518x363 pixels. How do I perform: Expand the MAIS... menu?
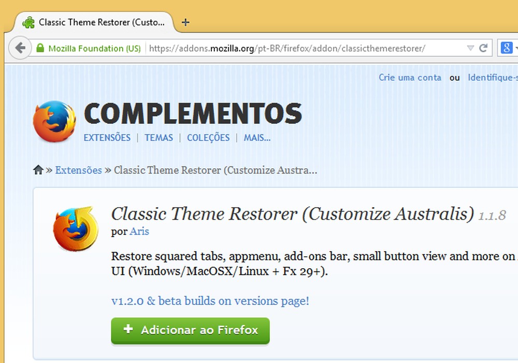coord(257,138)
